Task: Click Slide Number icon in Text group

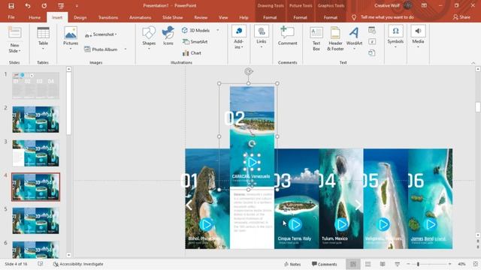Action: (372, 42)
